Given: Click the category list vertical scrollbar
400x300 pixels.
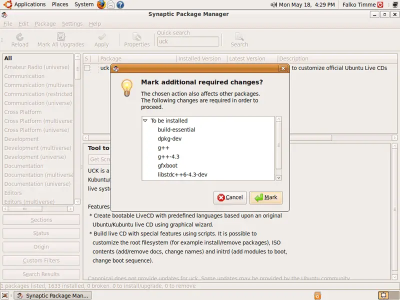Looking at the screenshot, I should tap(77, 69).
